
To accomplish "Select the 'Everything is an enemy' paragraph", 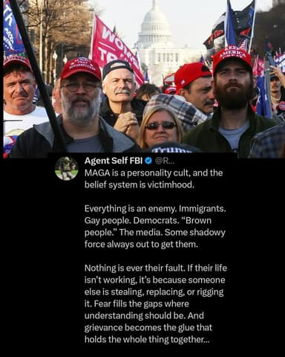I will pyautogui.click(x=155, y=226).
